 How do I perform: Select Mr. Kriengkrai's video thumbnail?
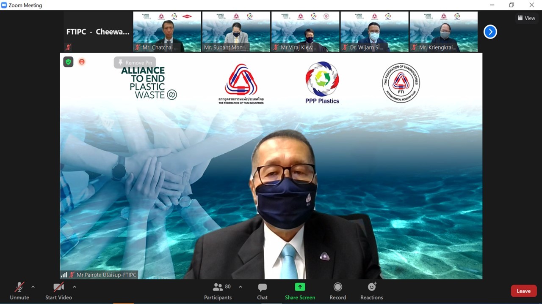click(x=443, y=32)
